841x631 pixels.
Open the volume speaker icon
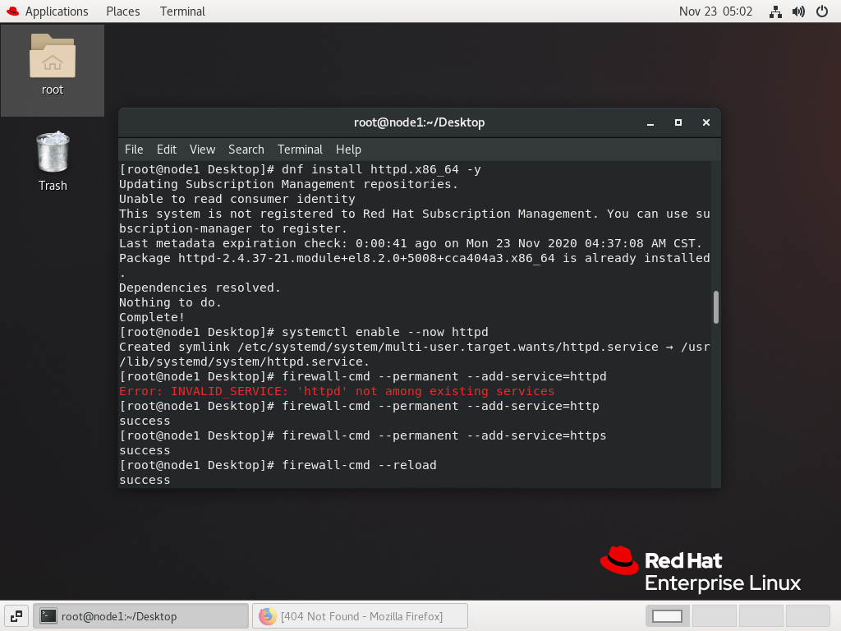click(798, 12)
